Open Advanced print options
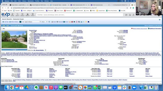Viewport: 163px width, 91px height. tap(60, 22)
